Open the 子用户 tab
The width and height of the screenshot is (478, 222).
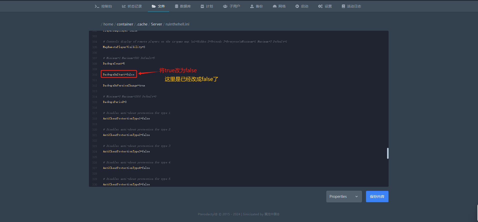click(x=232, y=6)
